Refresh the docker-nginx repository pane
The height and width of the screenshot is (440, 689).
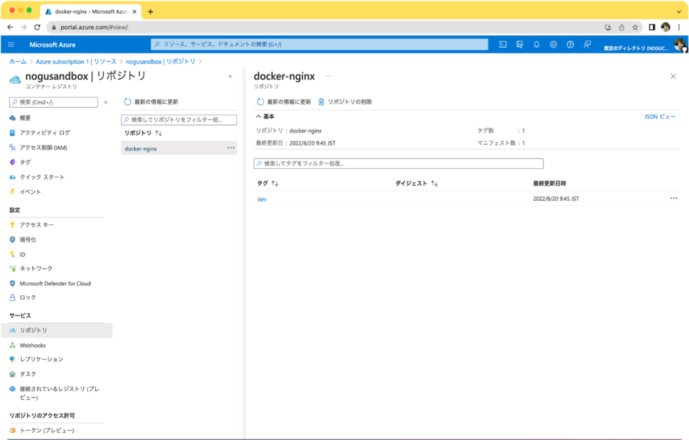284,102
